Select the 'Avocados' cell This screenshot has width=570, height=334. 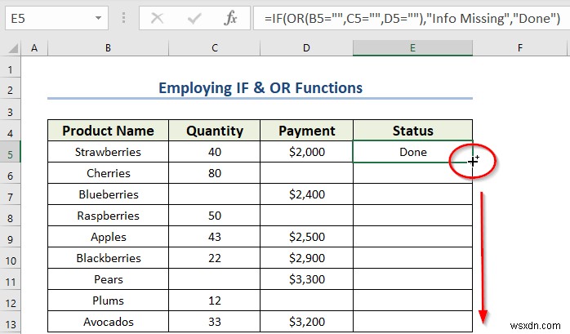(x=108, y=322)
